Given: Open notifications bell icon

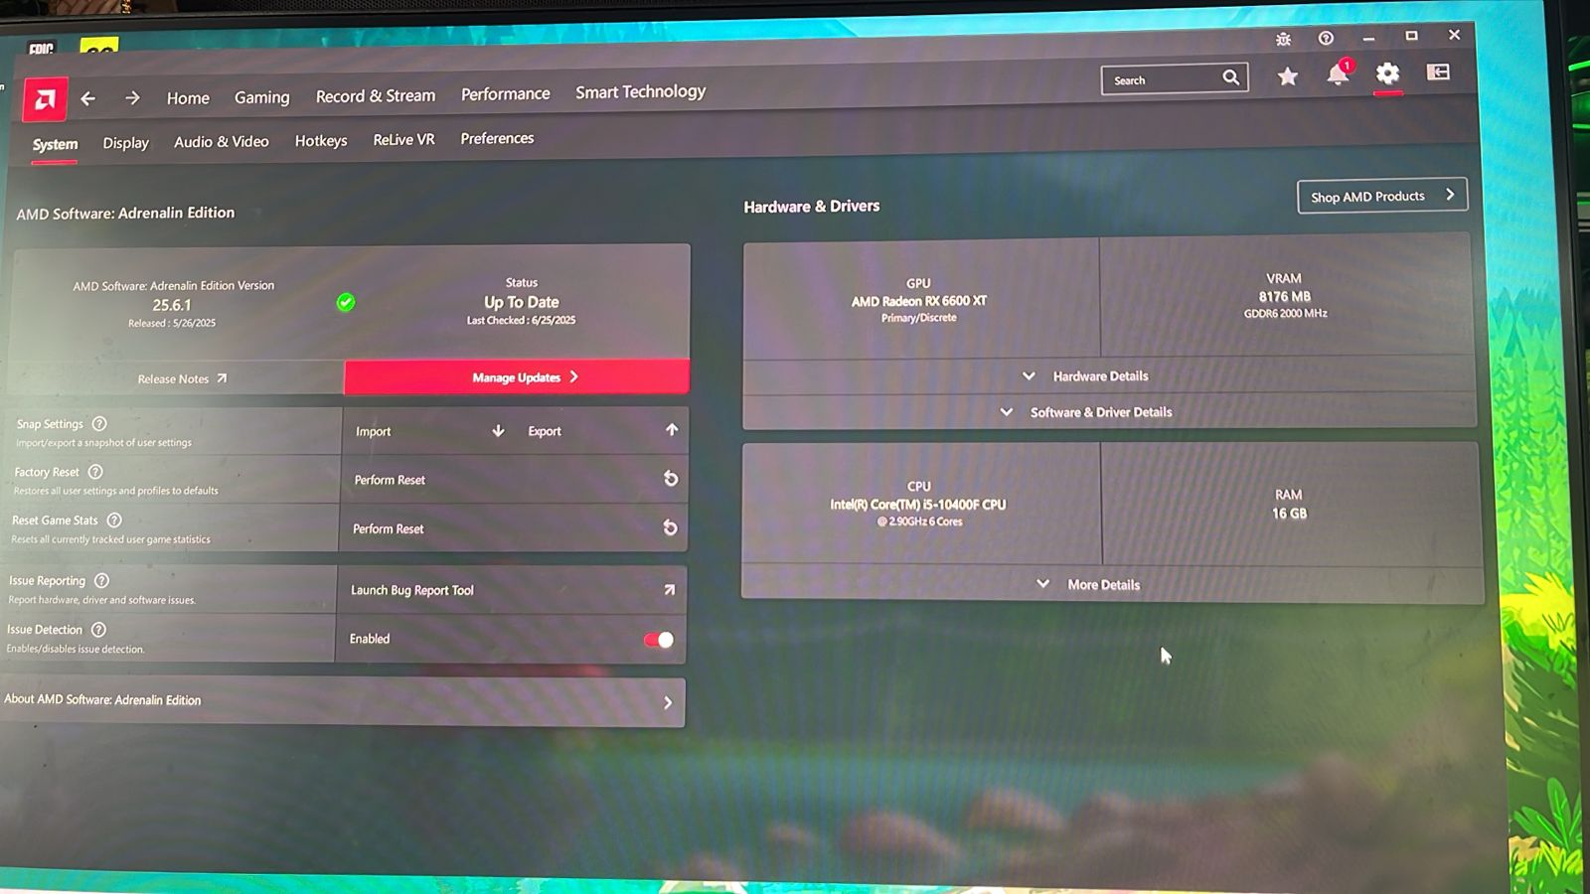Looking at the screenshot, I should (x=1338, y=74).
